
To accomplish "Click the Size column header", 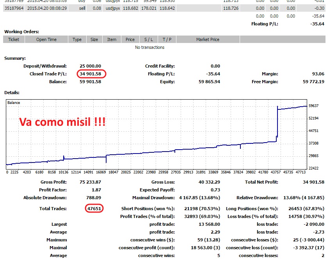I will tap(94, 39).
